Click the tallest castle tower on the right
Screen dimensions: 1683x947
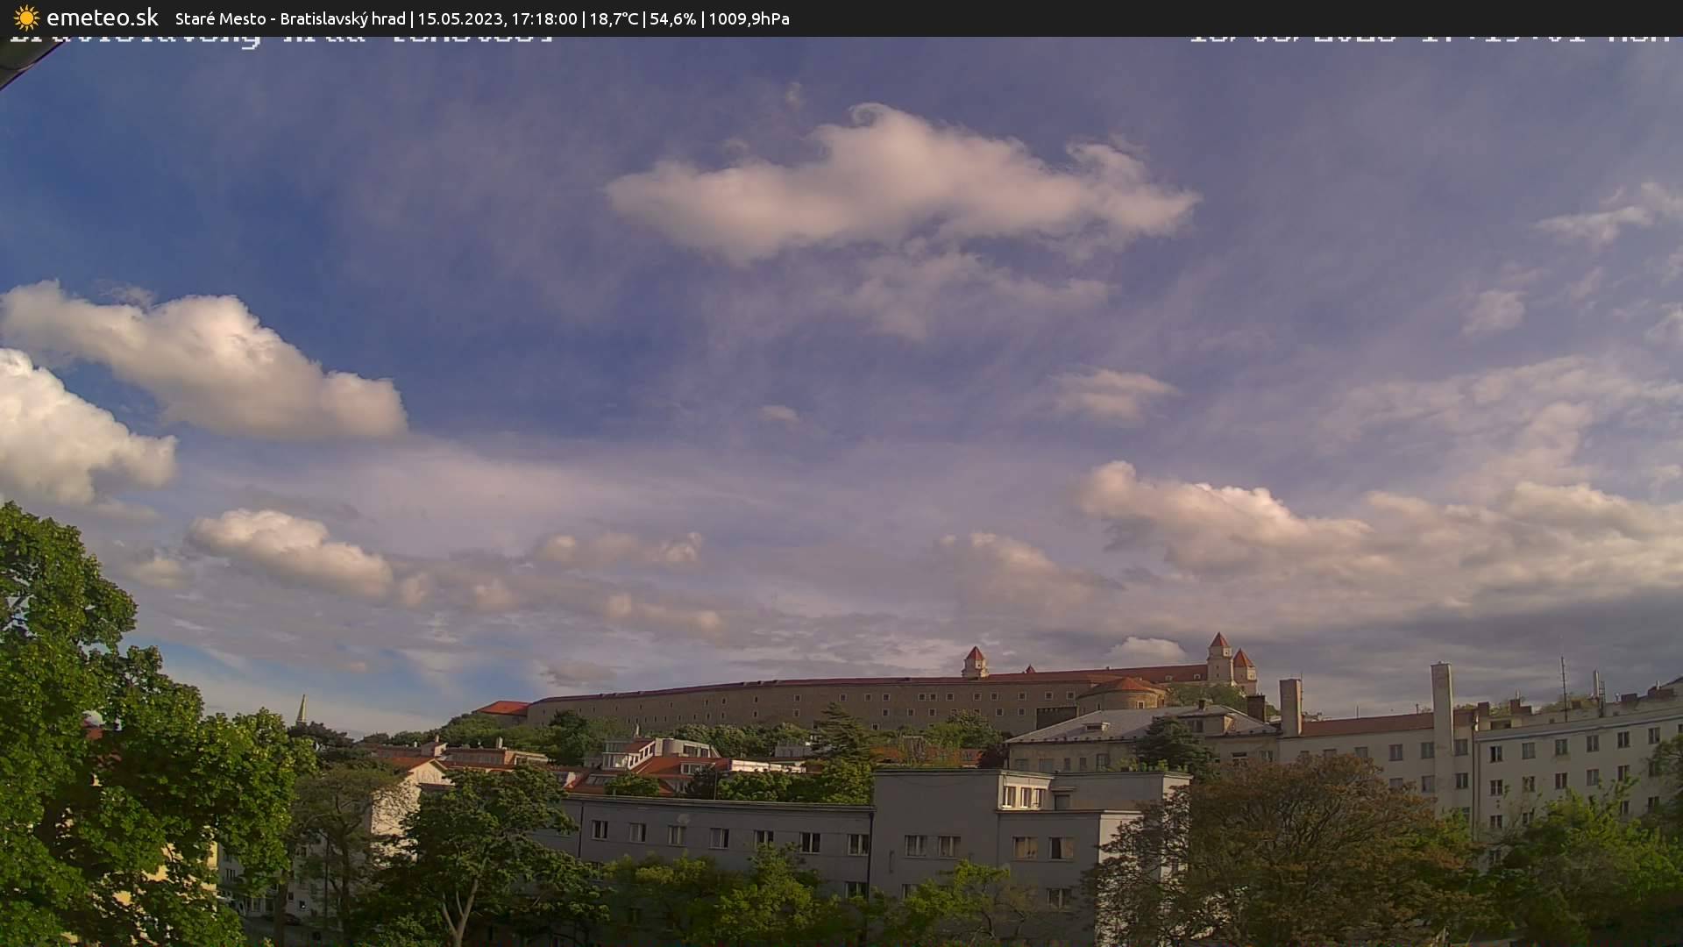[1218, 658]
